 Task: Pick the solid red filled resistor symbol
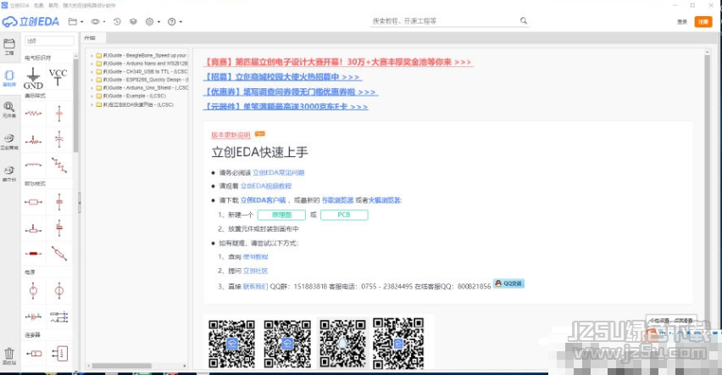coord(33,254)
